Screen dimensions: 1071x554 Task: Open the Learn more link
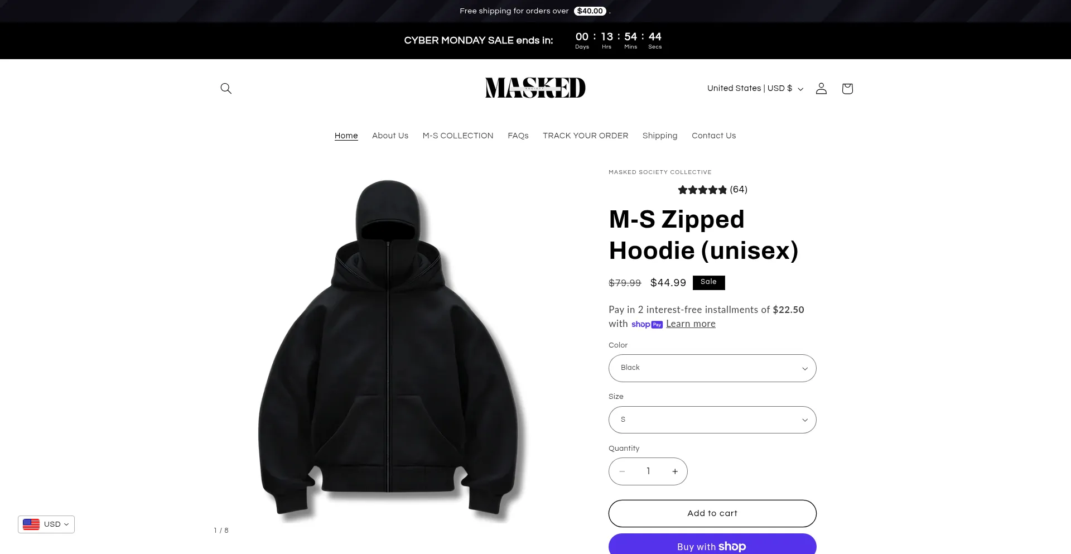(691, 324)
